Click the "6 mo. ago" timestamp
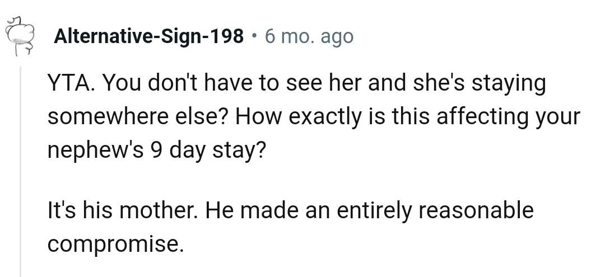 (x=309, y=37)
